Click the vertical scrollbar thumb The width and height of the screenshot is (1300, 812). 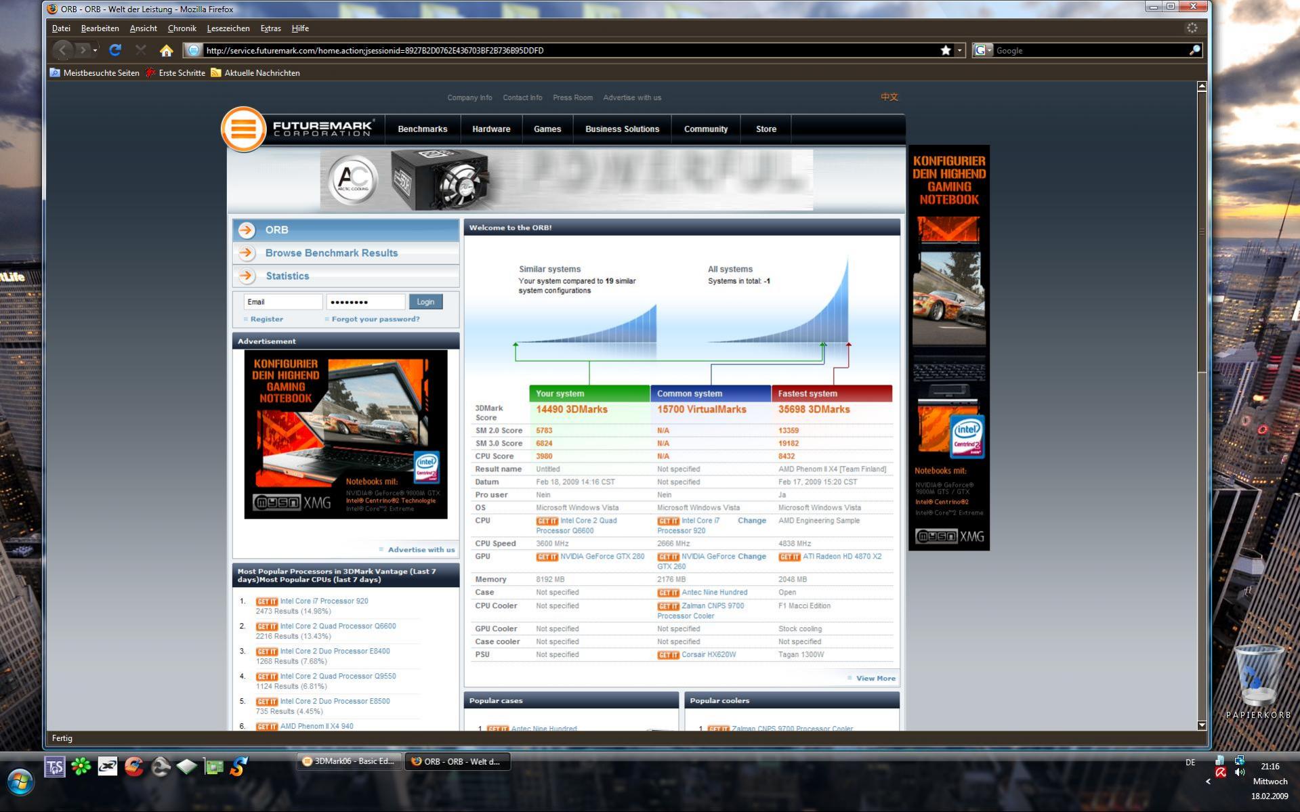tap(1202, 232)
